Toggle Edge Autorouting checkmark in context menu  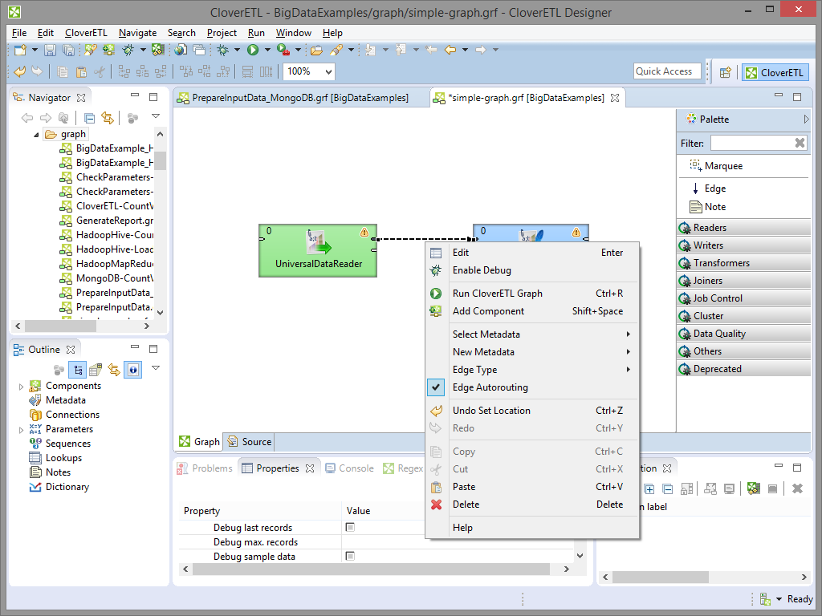pyautogui.click(x=436, y=387)
